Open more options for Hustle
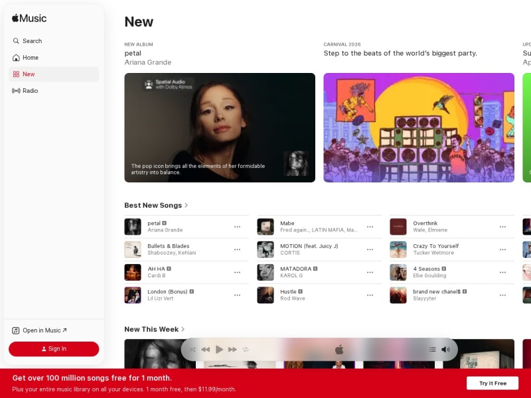This screenshot has height=398, width=531. click(370, 295)
